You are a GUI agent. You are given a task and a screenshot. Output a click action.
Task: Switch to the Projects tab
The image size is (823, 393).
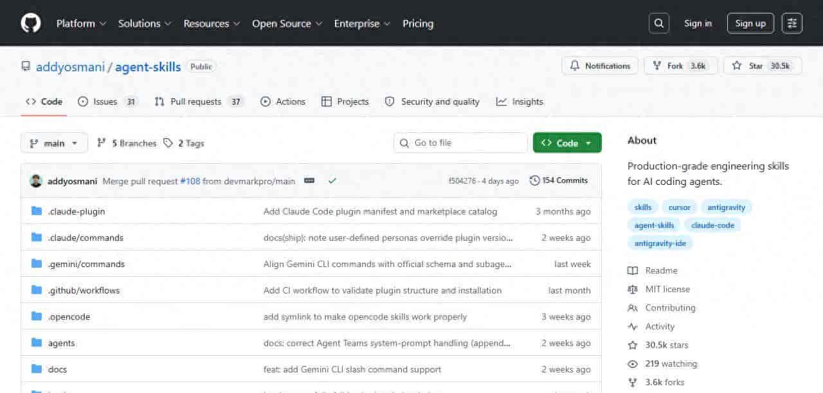[x=345, y=101]
